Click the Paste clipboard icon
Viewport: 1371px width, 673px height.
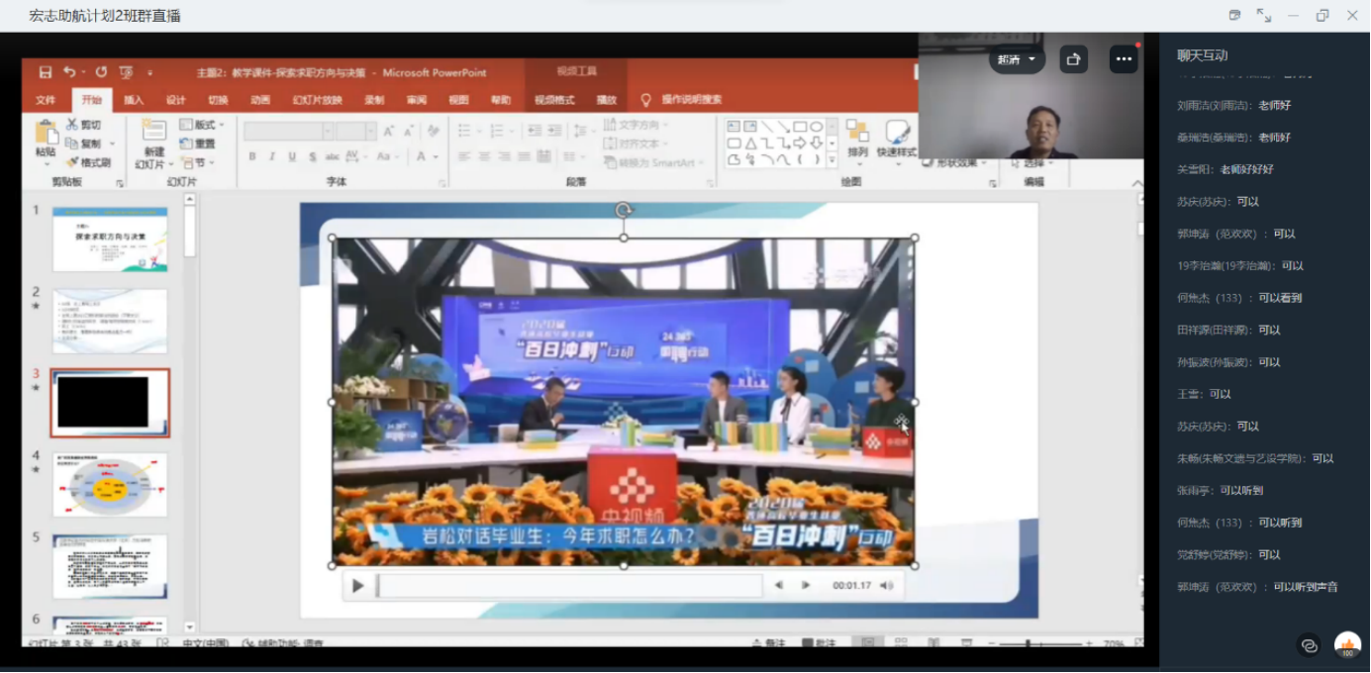(x=46, y=133)
